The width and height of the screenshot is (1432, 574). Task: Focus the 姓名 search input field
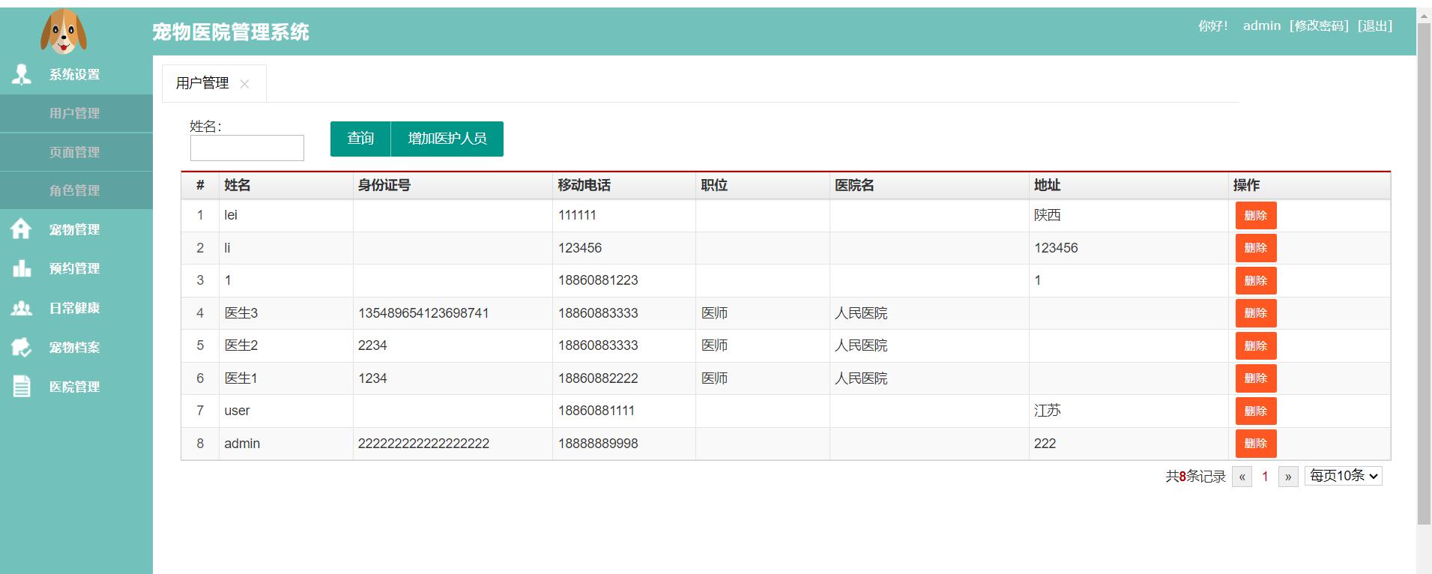[247, 148]
